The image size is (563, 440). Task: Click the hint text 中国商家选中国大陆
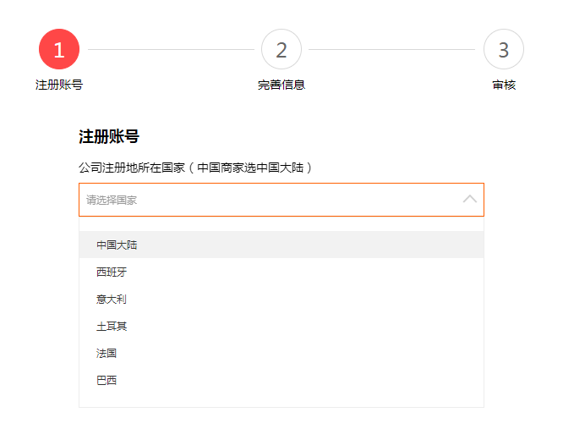click(249, 168)
